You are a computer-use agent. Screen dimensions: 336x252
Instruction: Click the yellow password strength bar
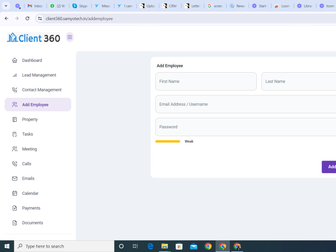(168, 141)
